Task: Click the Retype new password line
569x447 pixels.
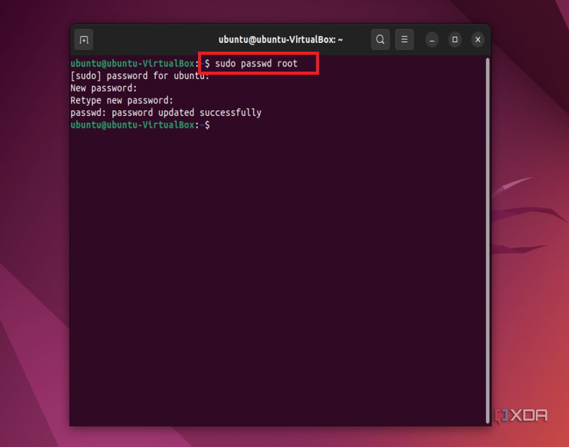Action: pyautogui.click(x=121, y=100)
